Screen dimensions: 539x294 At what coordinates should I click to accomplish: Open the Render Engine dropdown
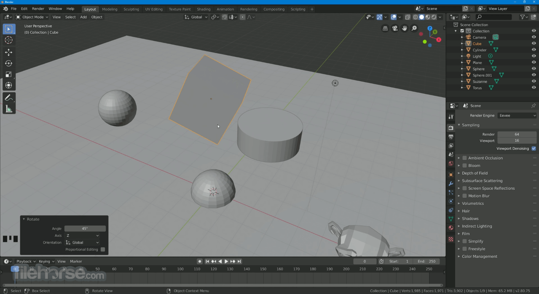click(517, 115)
